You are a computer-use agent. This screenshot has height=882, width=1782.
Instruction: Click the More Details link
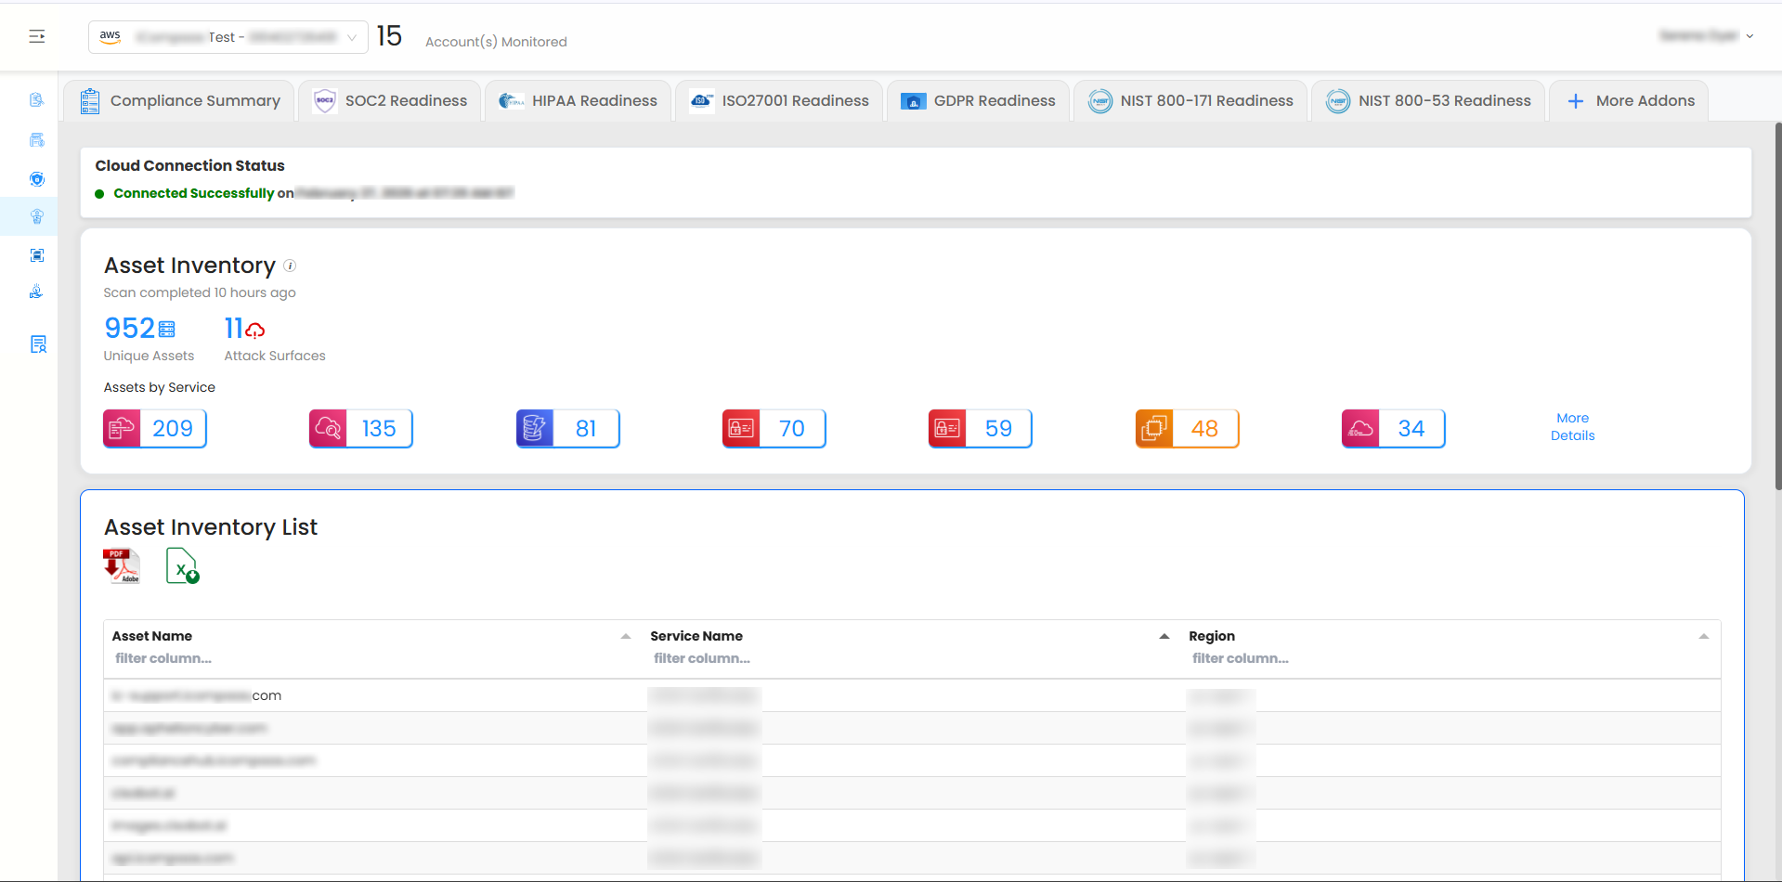click(x=1572, y=427)
